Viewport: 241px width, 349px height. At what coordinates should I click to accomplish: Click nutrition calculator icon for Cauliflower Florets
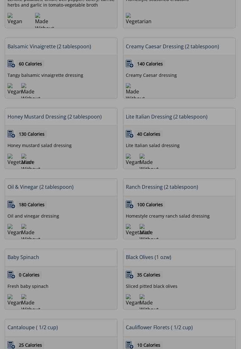point(130,345)
